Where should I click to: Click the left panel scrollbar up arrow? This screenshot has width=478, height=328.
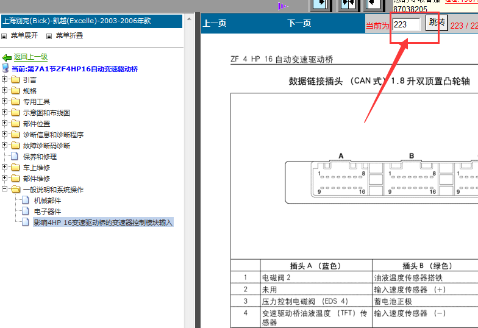coord(189,20)
